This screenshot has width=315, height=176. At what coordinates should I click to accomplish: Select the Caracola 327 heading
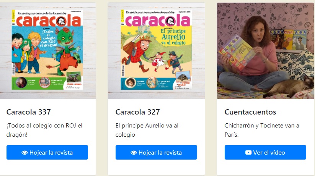coord(138,112)
